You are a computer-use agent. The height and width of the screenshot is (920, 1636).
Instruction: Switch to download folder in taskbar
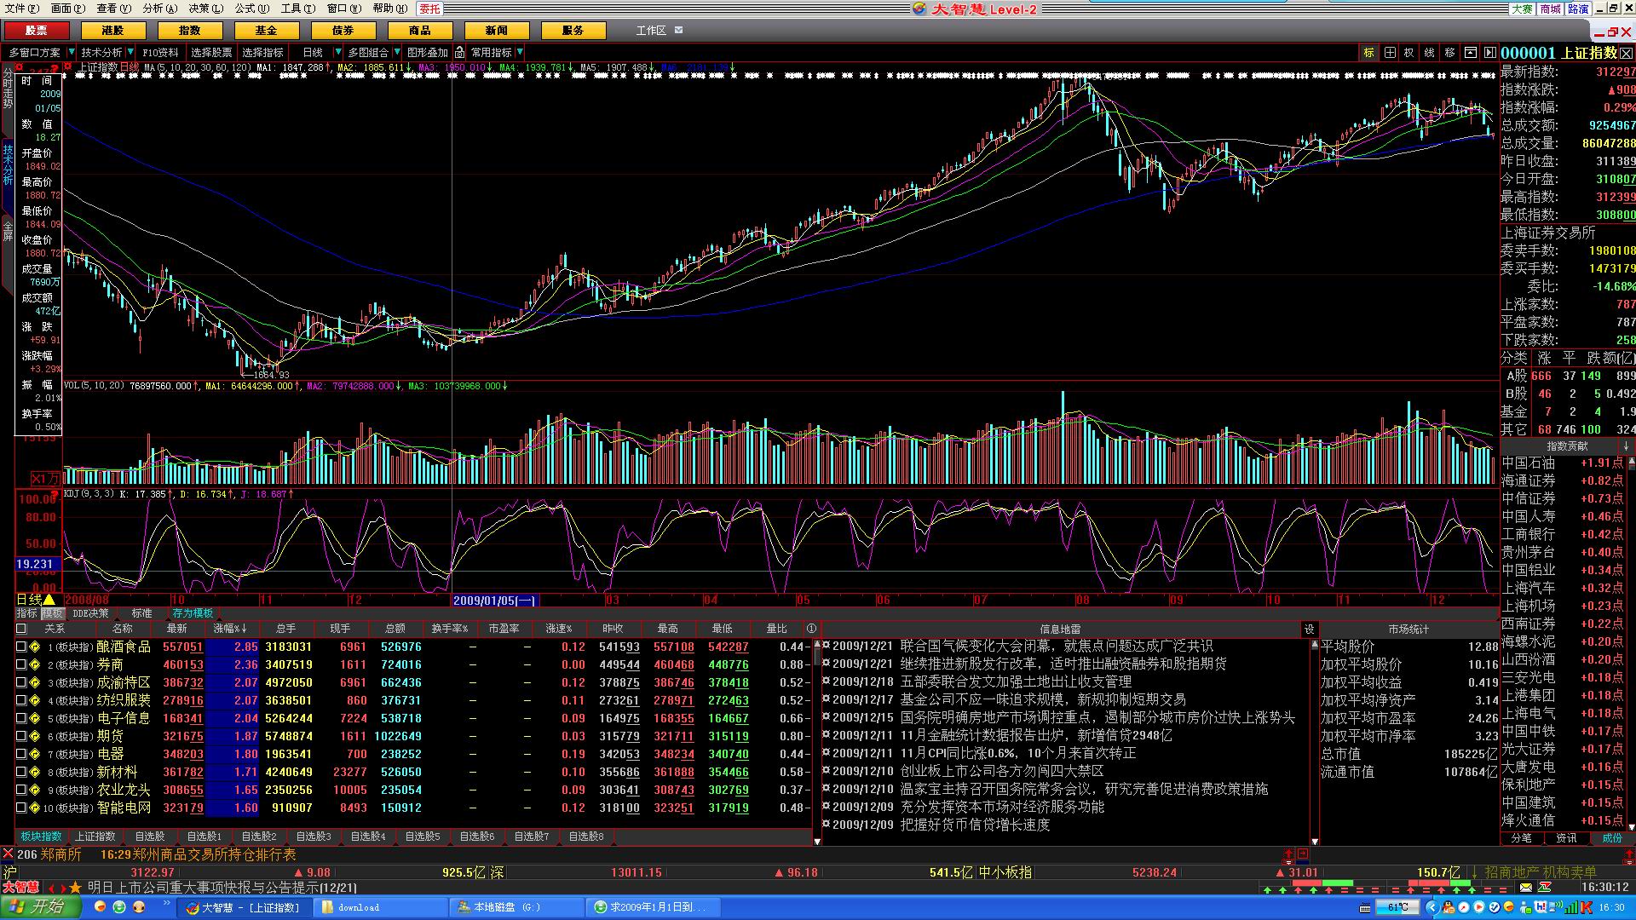(x=381, y=907)
